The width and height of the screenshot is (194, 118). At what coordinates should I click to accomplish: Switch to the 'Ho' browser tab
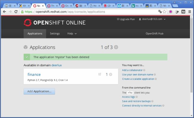tap(95, 6)
